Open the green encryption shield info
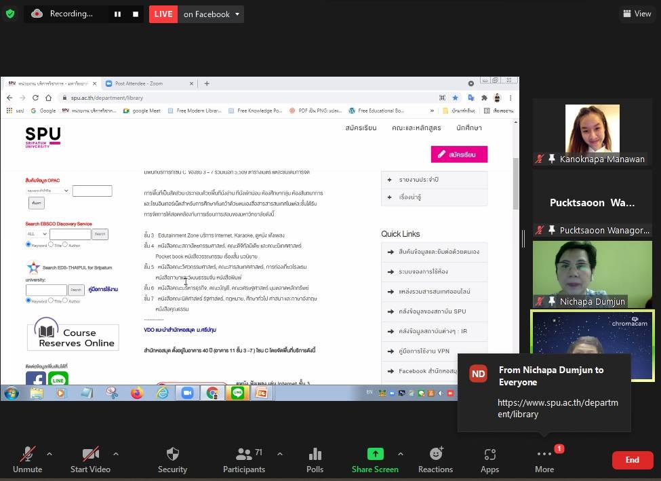This screenshot has width=661, height=481. click(x=10, y=14)
